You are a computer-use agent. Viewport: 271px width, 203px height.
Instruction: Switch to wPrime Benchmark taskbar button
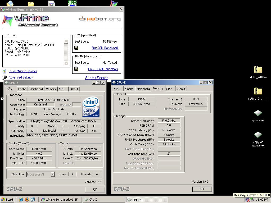(61, 200)
